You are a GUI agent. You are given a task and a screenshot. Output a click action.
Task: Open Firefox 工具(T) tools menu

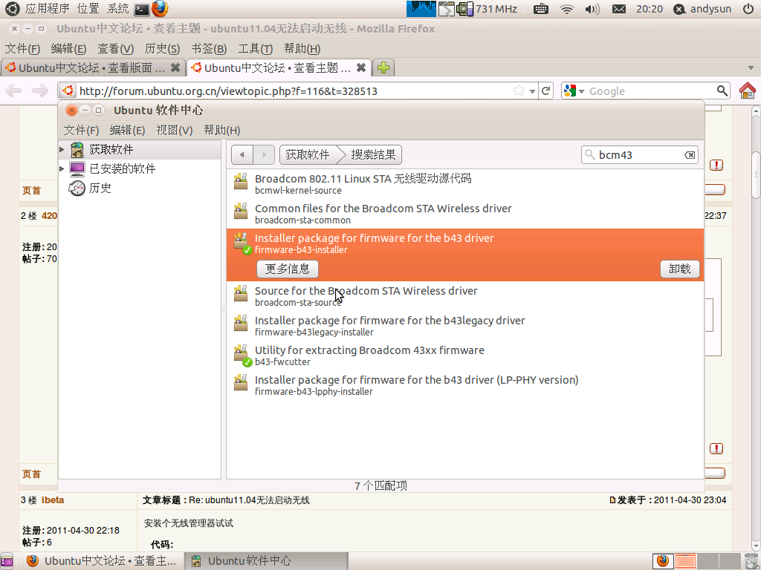coord(256,49)
